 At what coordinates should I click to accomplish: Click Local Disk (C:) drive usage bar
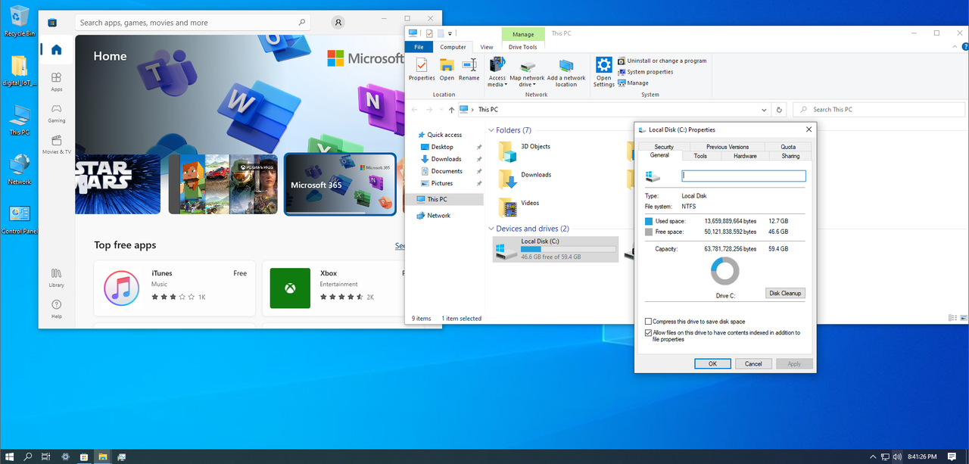[569, 249]
